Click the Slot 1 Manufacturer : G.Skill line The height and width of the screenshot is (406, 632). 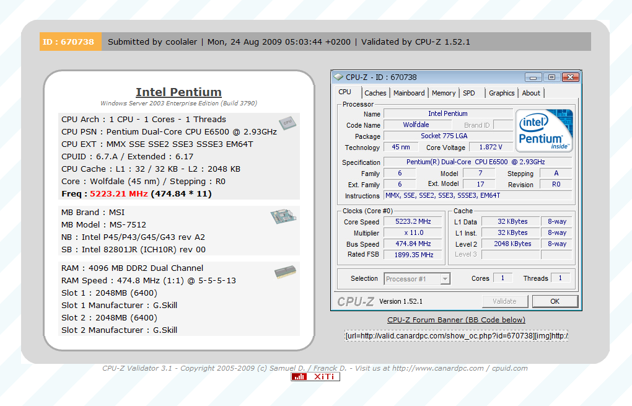pos(120,305)
